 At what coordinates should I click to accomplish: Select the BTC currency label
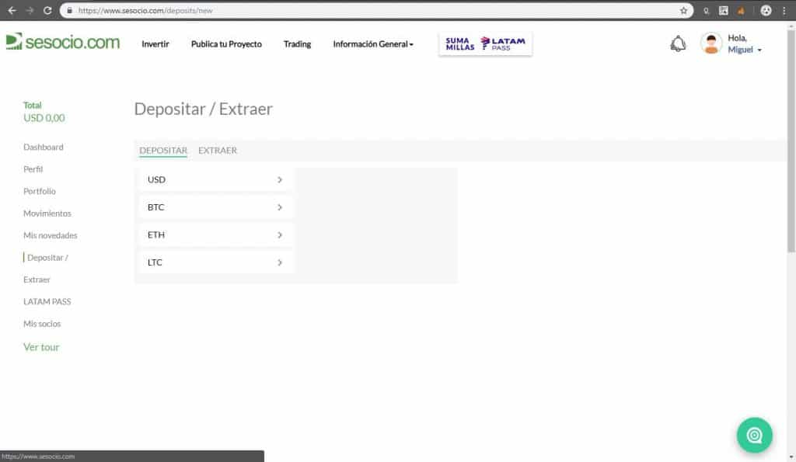click(x=155, y=207)
